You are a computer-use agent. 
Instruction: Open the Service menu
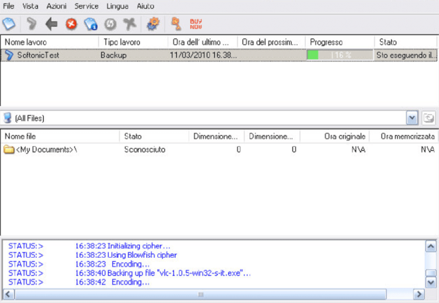coord(86,6)
